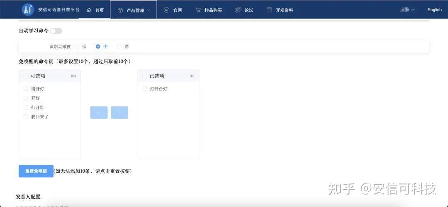Click the cube icon beside 产品管理
Image resolution: width=448 pixels, height=207 pixels.
[x=120, y=10]
